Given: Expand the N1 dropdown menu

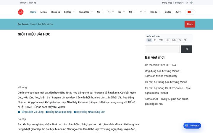Looking at the screenshot, I should pyautogui.click(x=143, y=12).
